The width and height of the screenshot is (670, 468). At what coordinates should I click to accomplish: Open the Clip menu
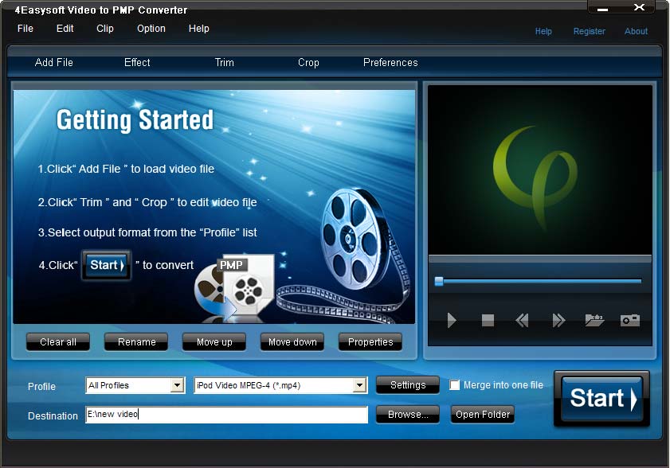tap(104, 28)
